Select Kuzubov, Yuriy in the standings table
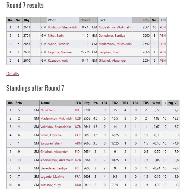The width and height of the screenshot is (188, 193). (x=51, y=185)
